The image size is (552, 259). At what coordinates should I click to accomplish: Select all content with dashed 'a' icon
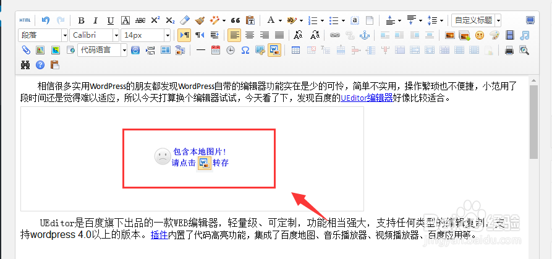(355, 20)
